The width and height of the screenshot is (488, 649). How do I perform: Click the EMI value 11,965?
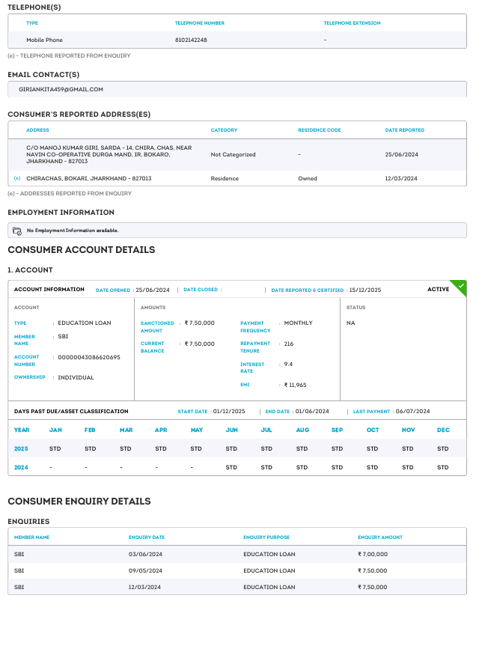click(295, 385)
